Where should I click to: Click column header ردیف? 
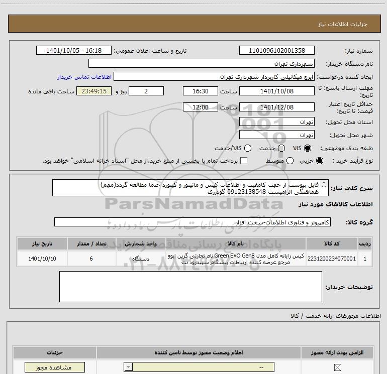point(365,243)
